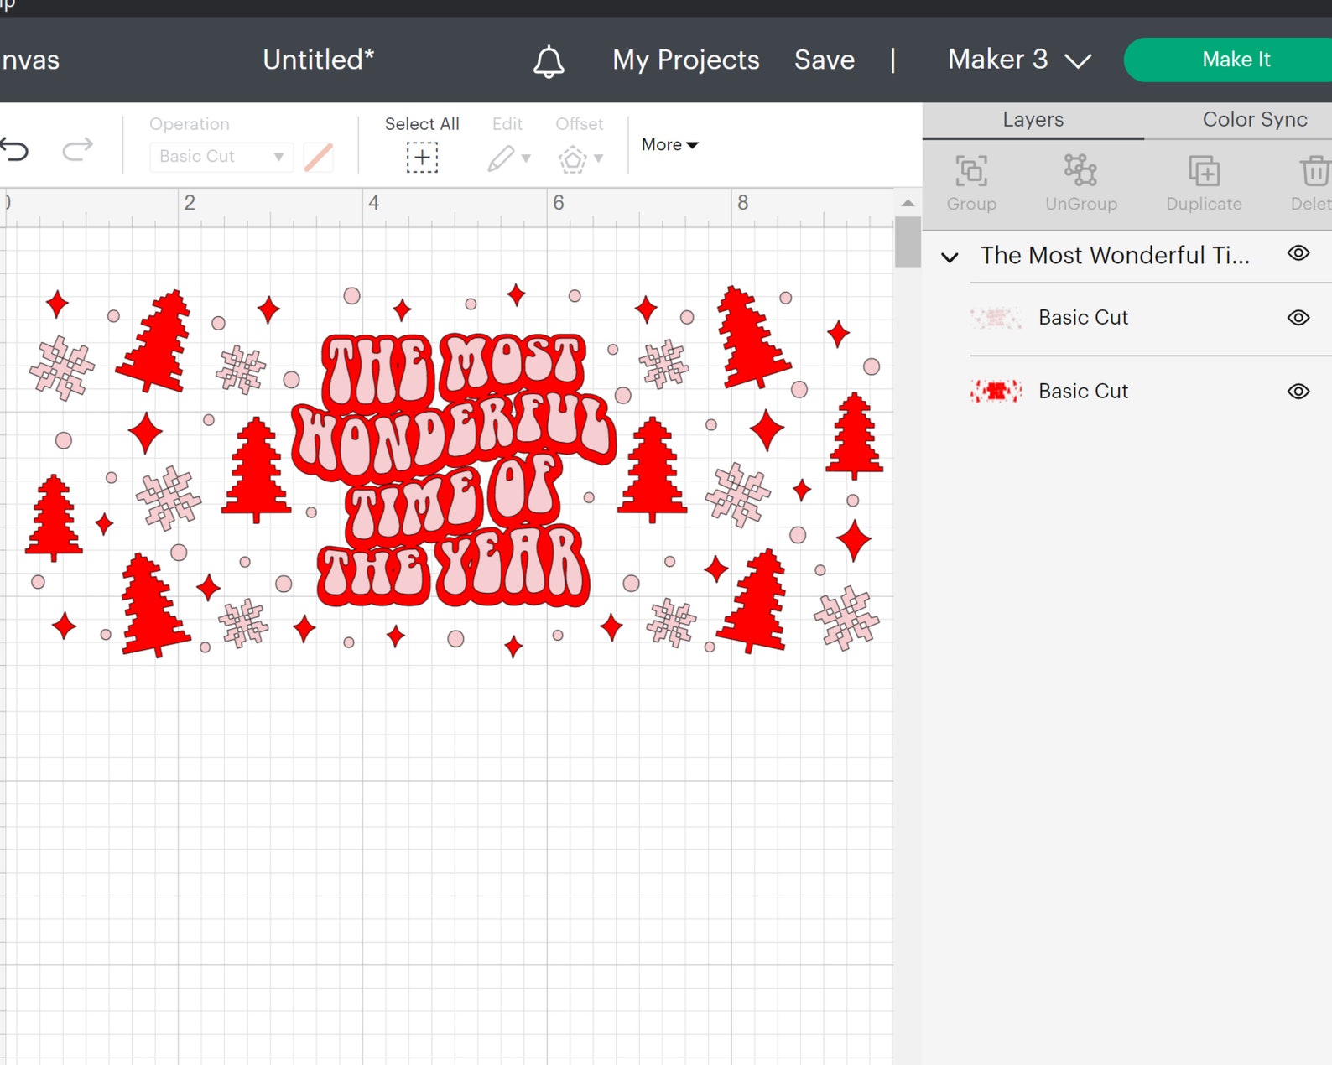This screenshot has height=1065, width=1332.
Task: Toggle visibility of red Basic Cut layer
Action: click(x=1298, y=392)
